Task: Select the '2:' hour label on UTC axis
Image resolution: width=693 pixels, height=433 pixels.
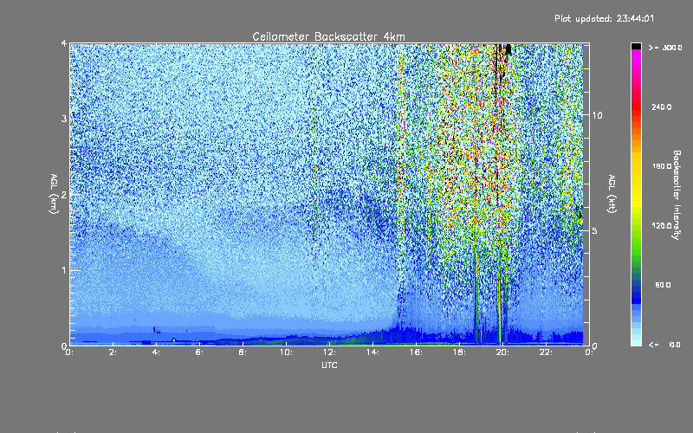Action: 113,352
